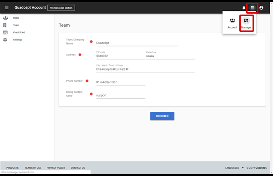Open the apps grid launcher
Screen dimensions: 273x176
[x=253, y=8]
